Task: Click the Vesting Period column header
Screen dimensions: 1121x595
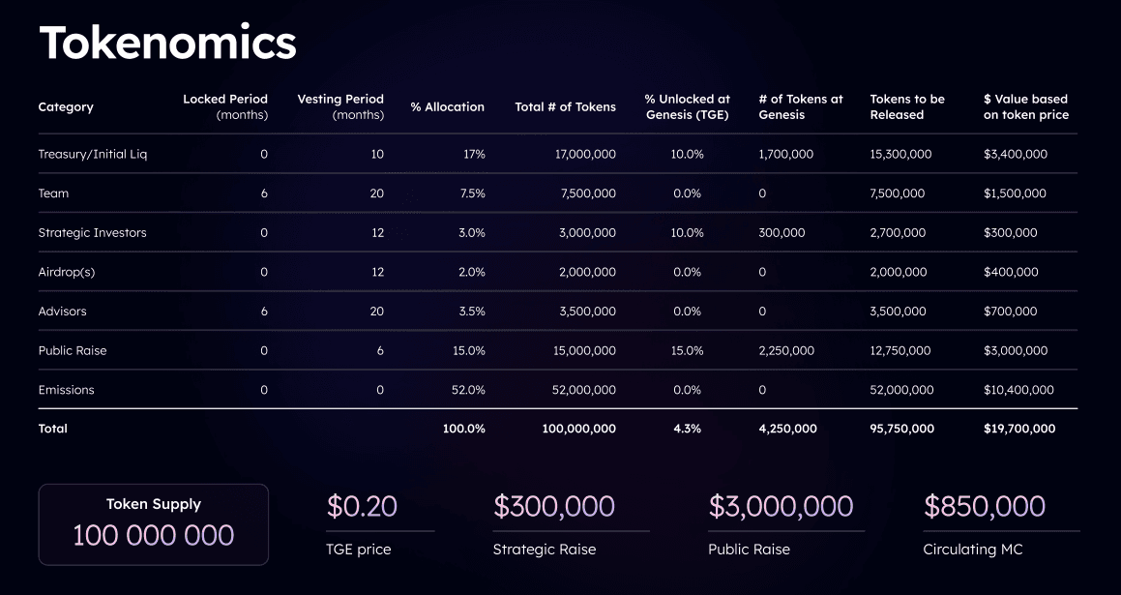Action: coord(340,106)
